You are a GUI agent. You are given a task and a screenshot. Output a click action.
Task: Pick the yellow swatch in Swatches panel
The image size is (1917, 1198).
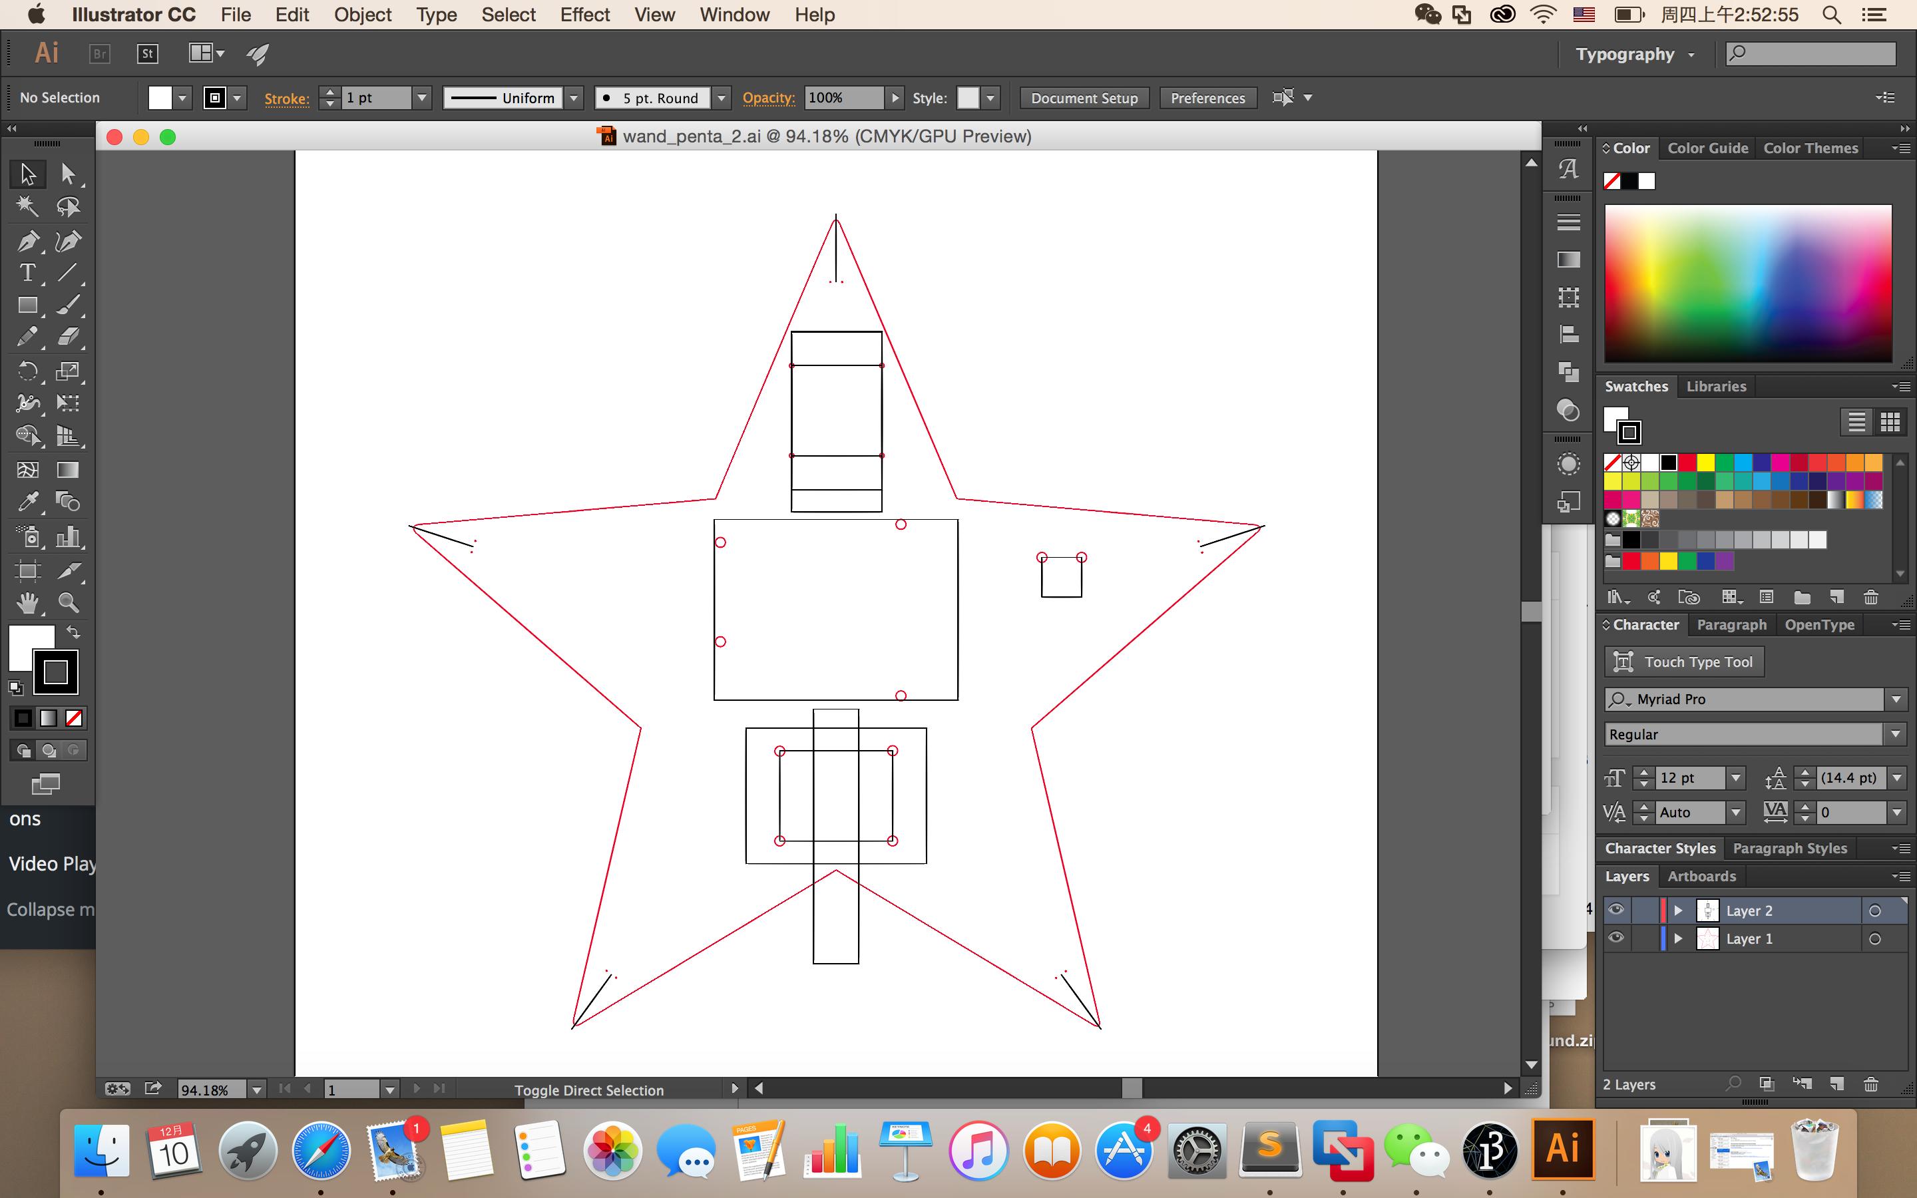(x=1705, y=463)
